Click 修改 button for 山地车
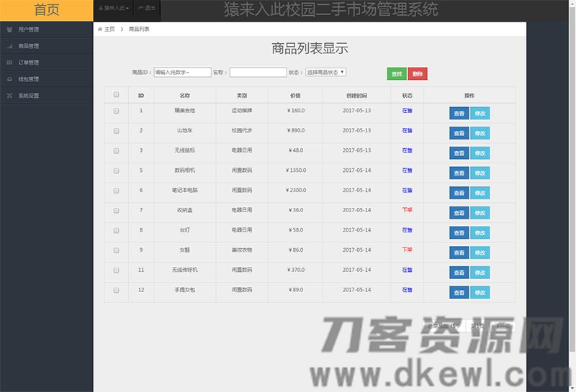The image size is (576, 392). coord(480,133)
